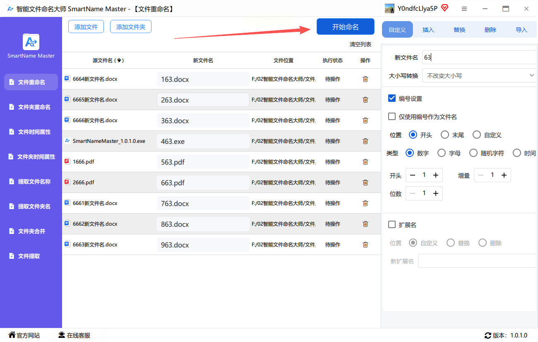The height and width of the screenshot is (342, 538).
Task: Choose 字母 as numbering type
Action: (x=442, y=153)
